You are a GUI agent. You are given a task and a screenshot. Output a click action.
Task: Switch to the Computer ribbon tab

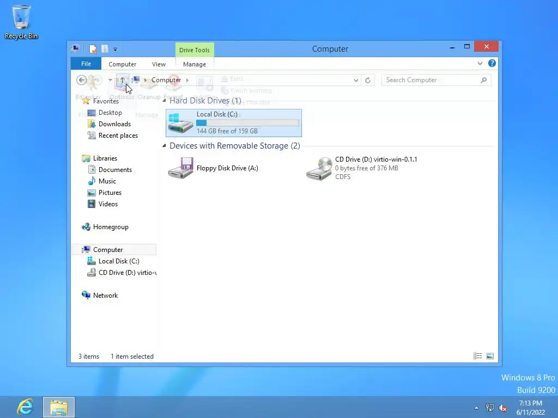coord(122,64)
